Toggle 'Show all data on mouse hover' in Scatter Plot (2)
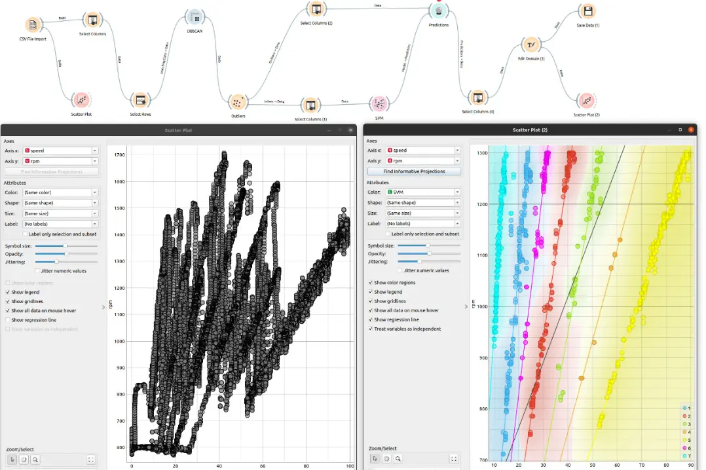The image size is (706, 470). coord(371,310)
